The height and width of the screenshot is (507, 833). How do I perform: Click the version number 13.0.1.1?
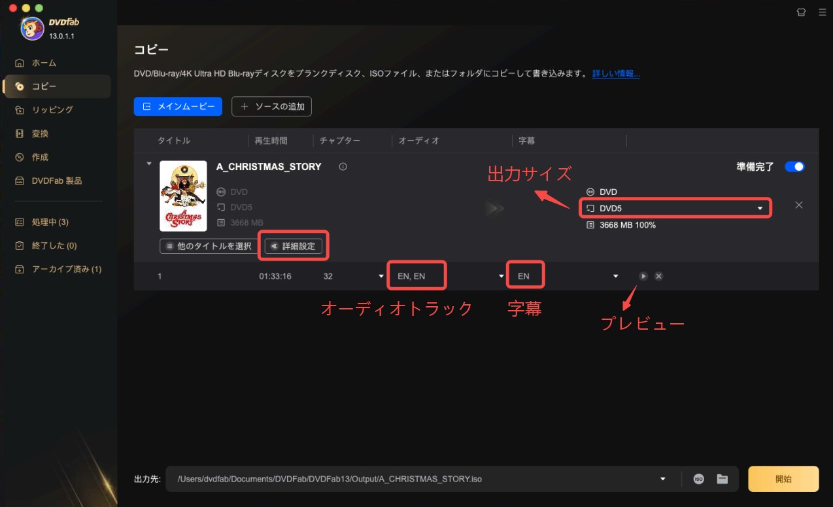click(61, 36)
